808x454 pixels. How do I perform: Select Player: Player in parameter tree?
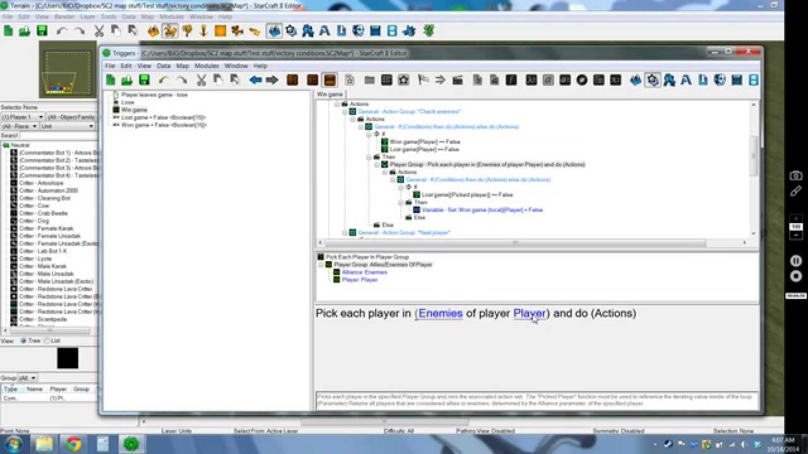(x=360, y=279)
